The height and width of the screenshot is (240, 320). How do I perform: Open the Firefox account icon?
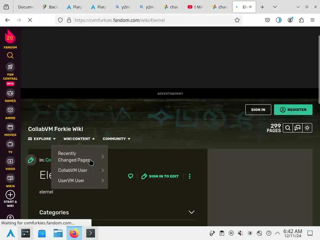(x=290, y=20)
